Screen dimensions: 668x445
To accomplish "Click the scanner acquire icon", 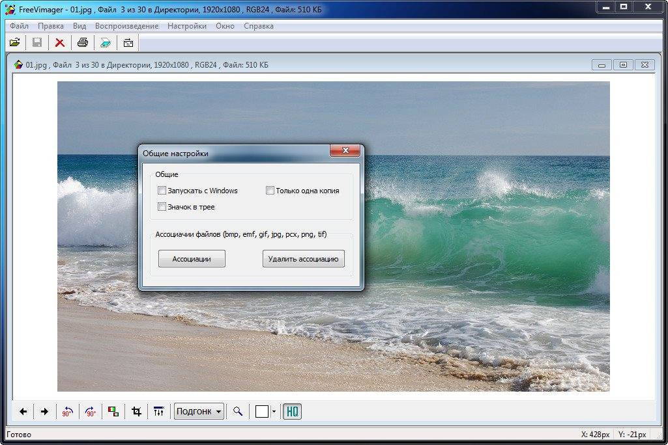I will coord(105,42).
